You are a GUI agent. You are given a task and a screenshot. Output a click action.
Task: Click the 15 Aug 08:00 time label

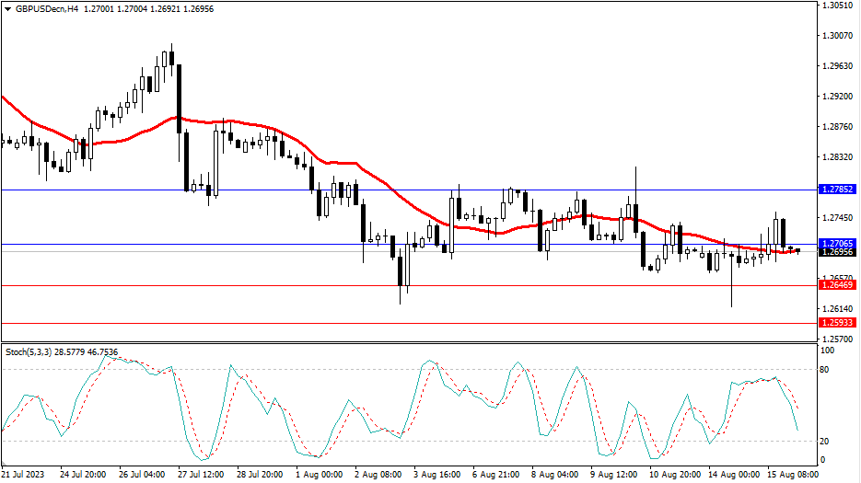click(x=793, y=475)
